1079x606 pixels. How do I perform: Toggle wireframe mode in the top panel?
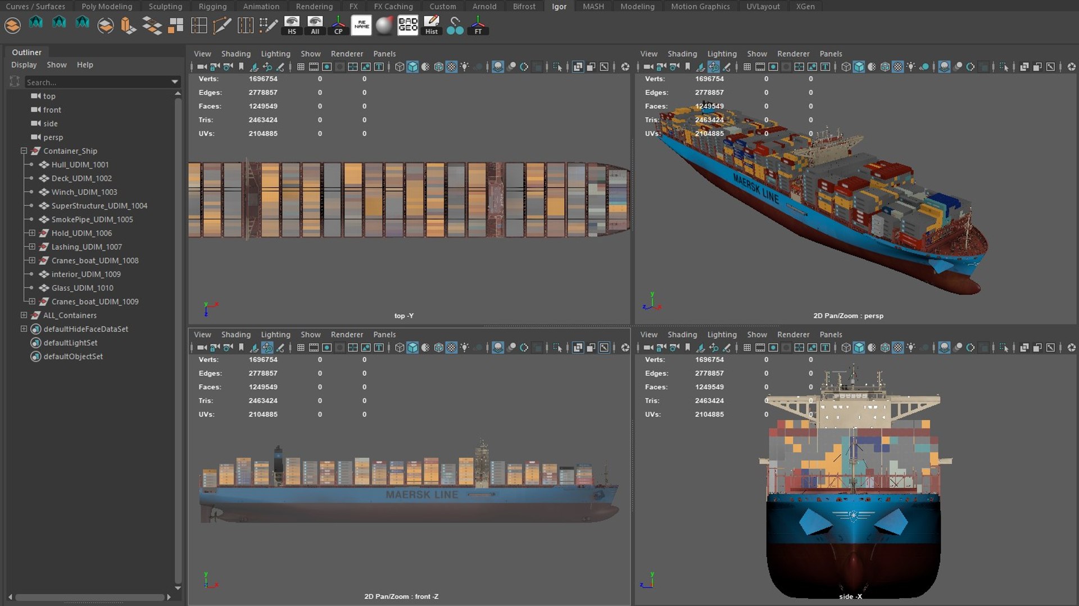[400, 67]
